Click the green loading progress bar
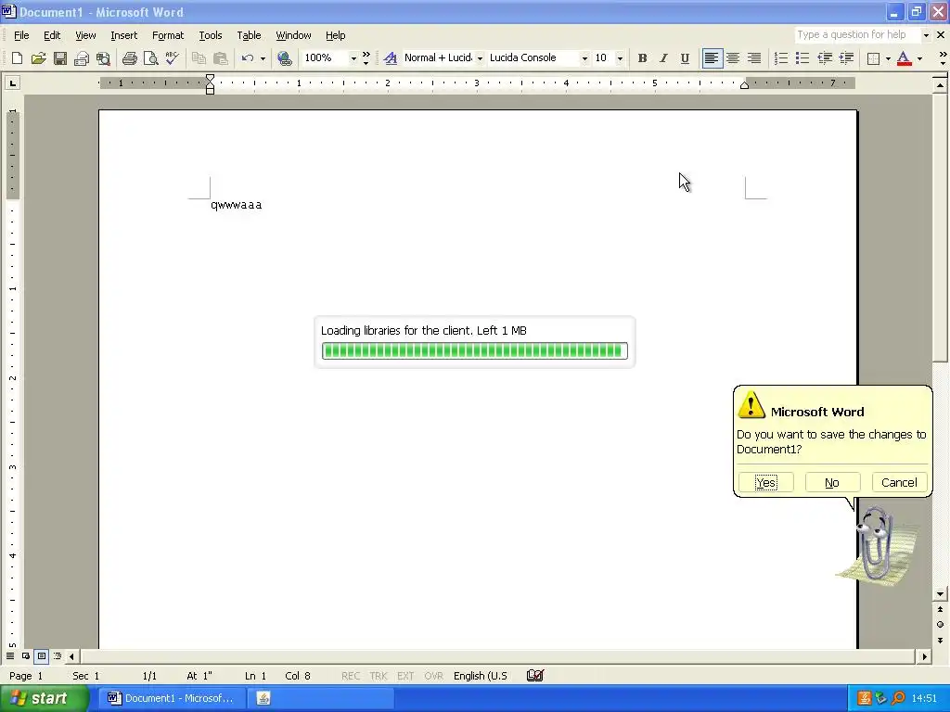Viewport: 950px width, 712px height. coord(474,350)
